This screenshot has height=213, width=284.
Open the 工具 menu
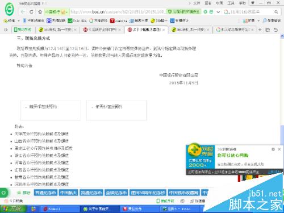231,3
